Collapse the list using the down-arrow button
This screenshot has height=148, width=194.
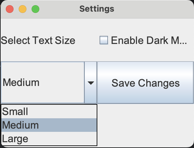click(x=91, y=83)
